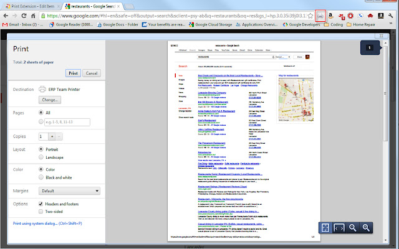The image size is (399, 249).
Task: Open the Amazon extension icon
Action: 330,16
